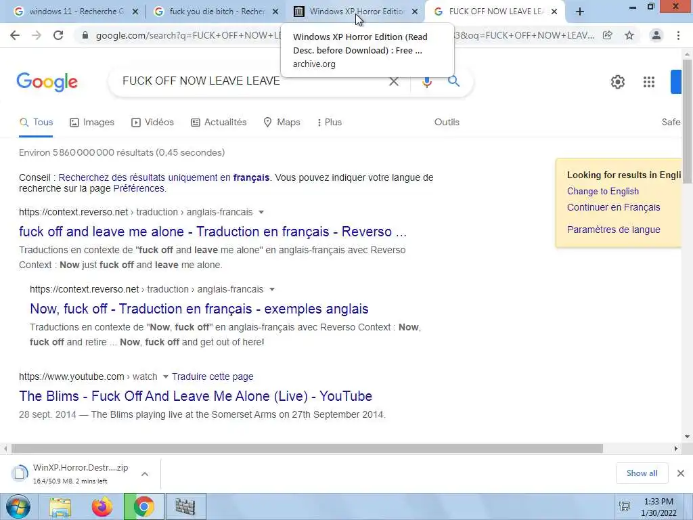Click the Google logo
The image size is (693, 520).
click(x=47, y=82)
